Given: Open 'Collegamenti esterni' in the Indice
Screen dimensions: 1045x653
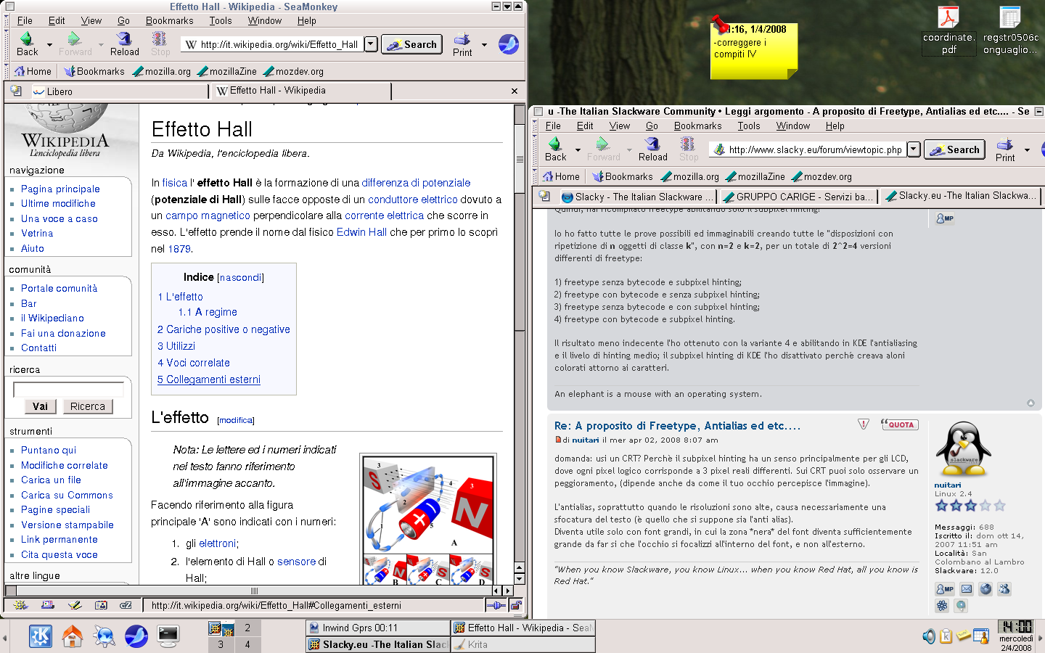Looking at the screenshot, I should (x=209, y=379).
